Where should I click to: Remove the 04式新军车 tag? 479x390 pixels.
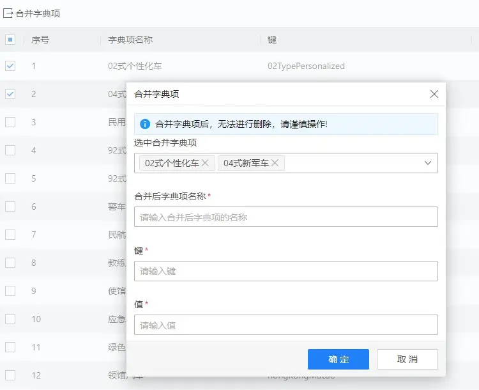click(275, 163)
